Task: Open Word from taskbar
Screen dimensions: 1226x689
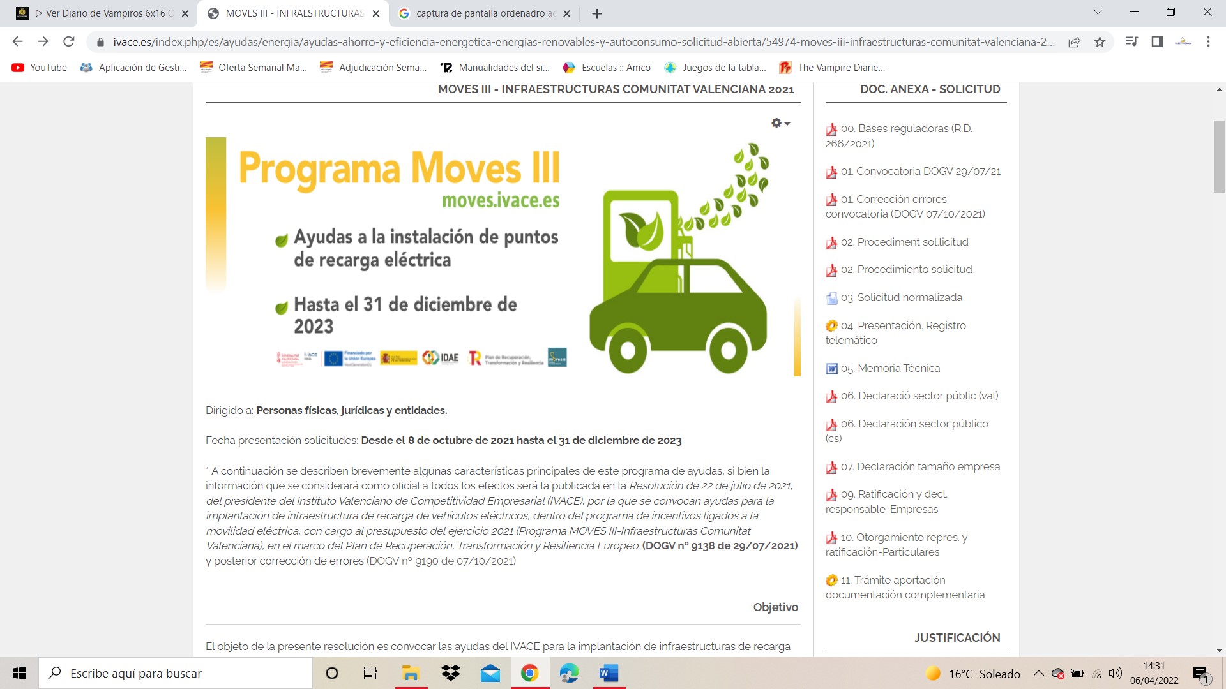Action: point(609,673)
